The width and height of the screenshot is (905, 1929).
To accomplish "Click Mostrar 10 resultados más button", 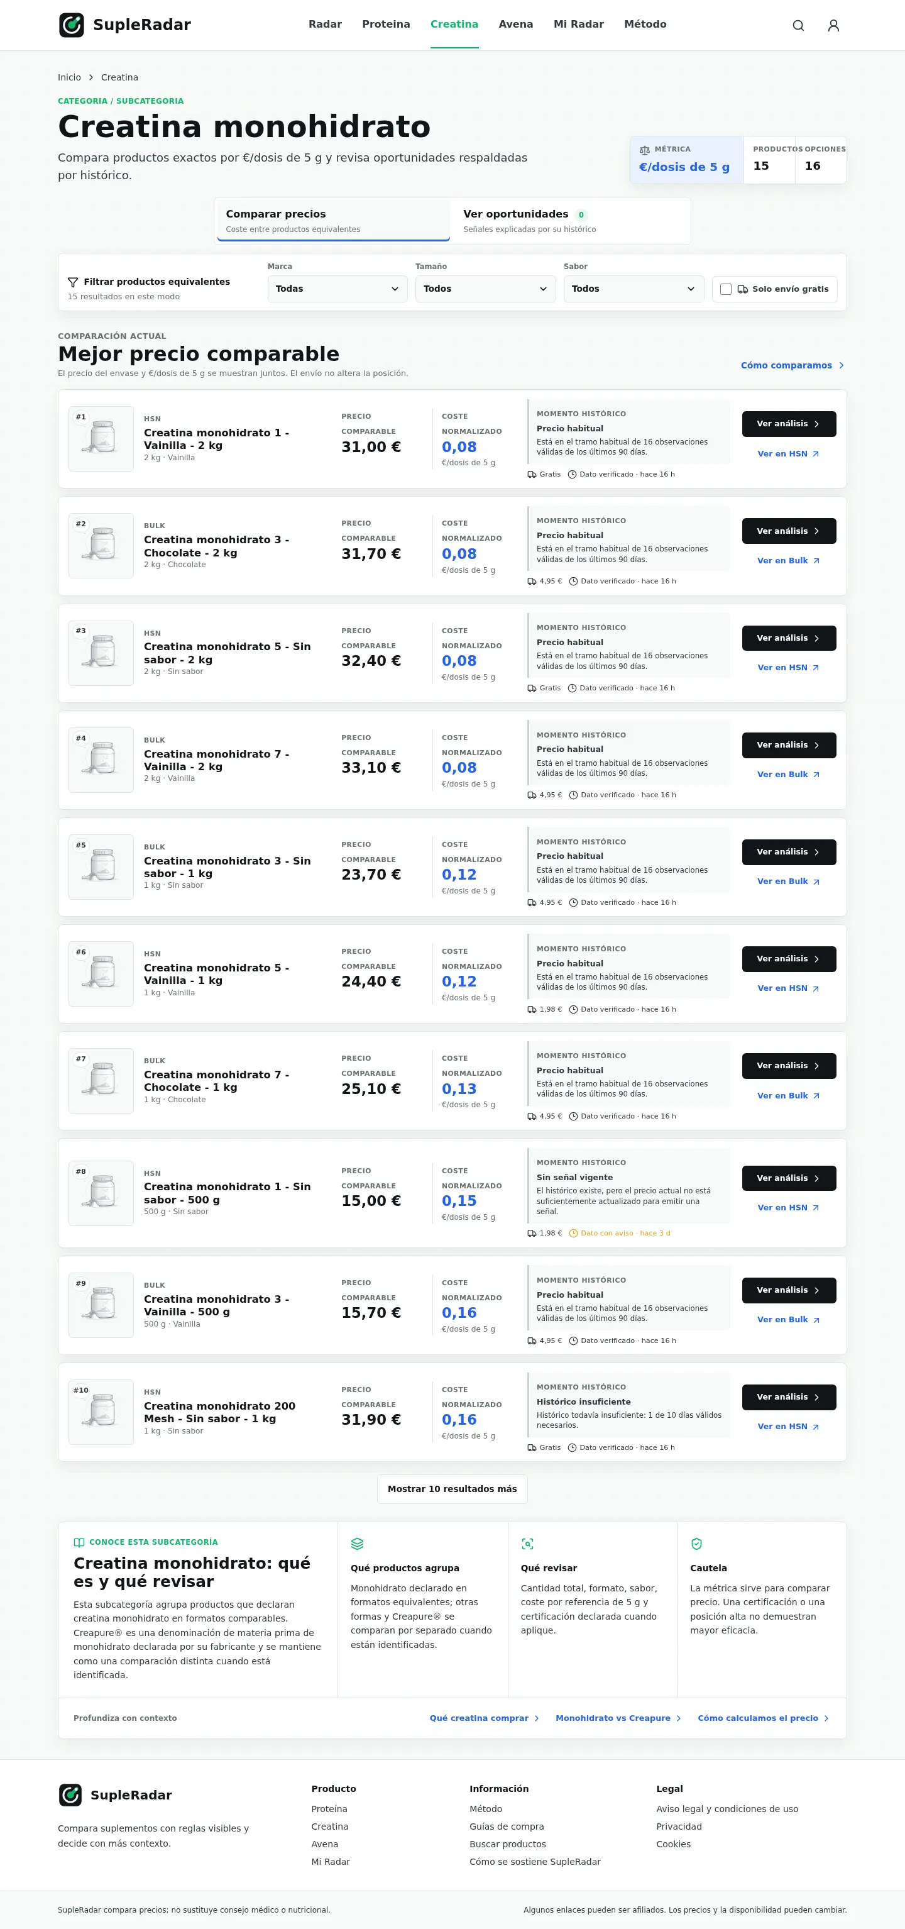I will (x=452, y=1489).
